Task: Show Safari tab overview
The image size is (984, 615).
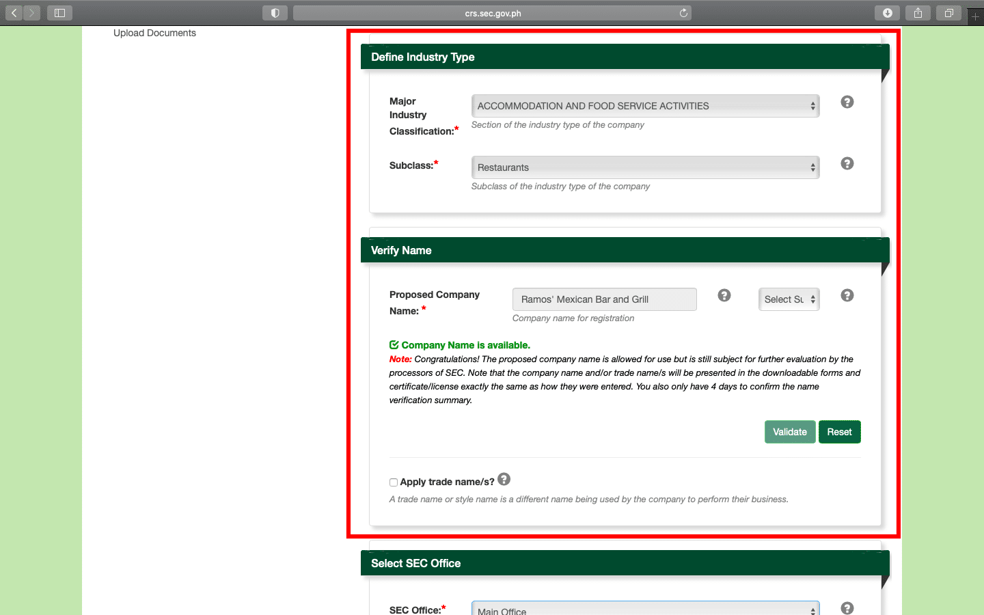Action: [x=948, y=13]
